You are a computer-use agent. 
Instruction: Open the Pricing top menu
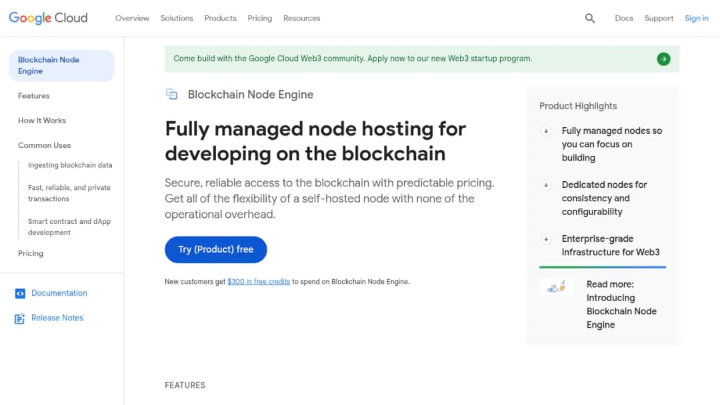click(x=260, y=19)
